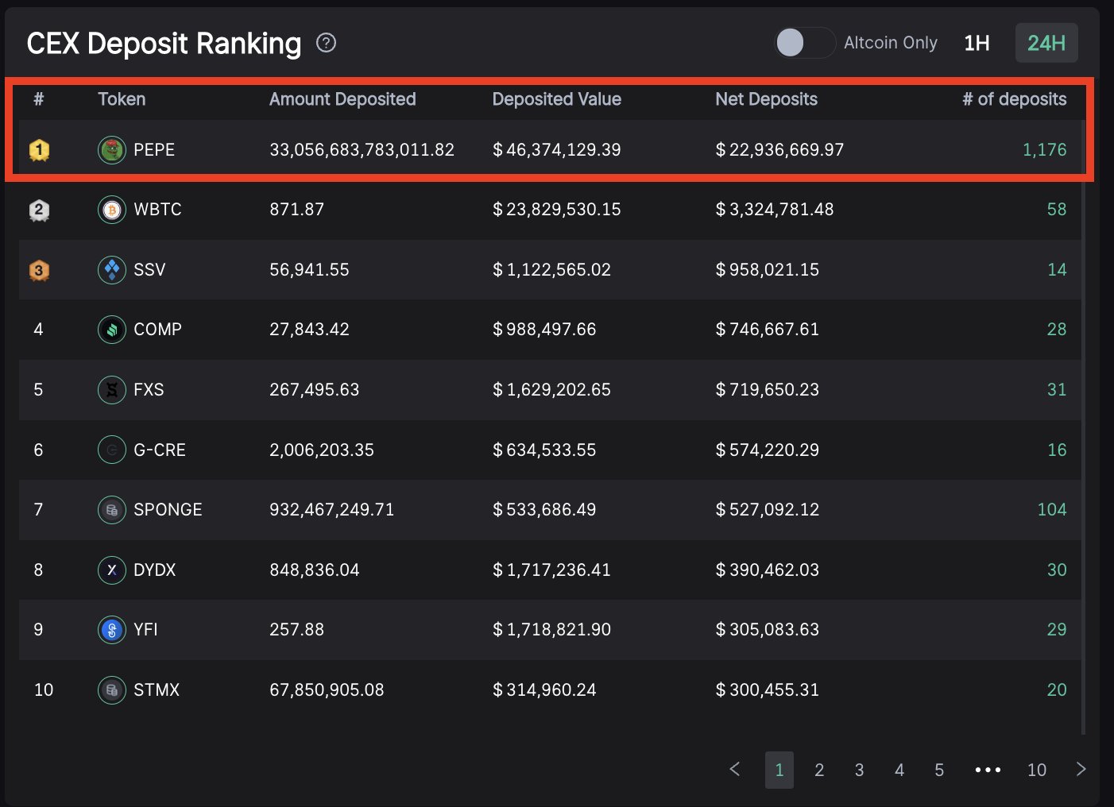1114x807 pixels.
Task: Click the Token column header
Action: coord(122,99)
